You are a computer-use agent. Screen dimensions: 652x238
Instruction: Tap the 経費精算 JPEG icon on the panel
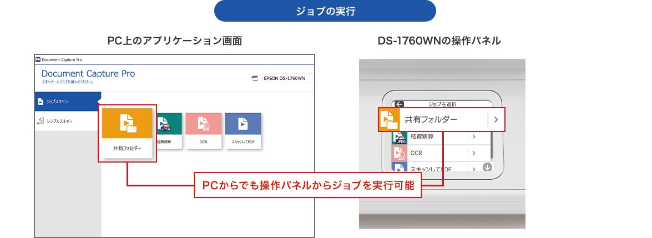point(400,138)
